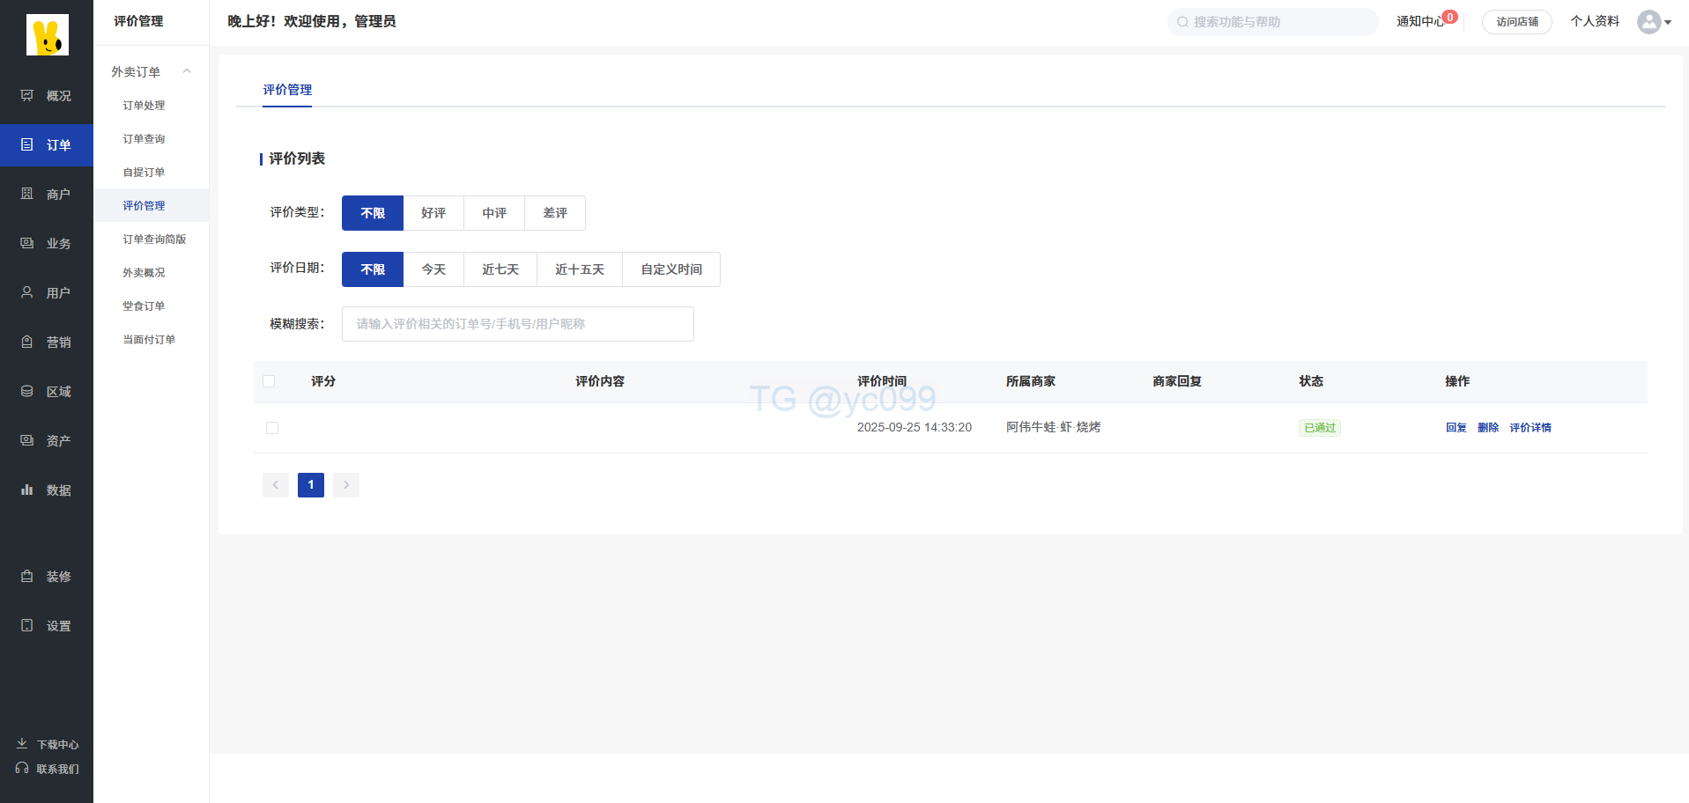Click the 概况 overview icon in sidebar

pyautogui.click(x=27, y=95)
